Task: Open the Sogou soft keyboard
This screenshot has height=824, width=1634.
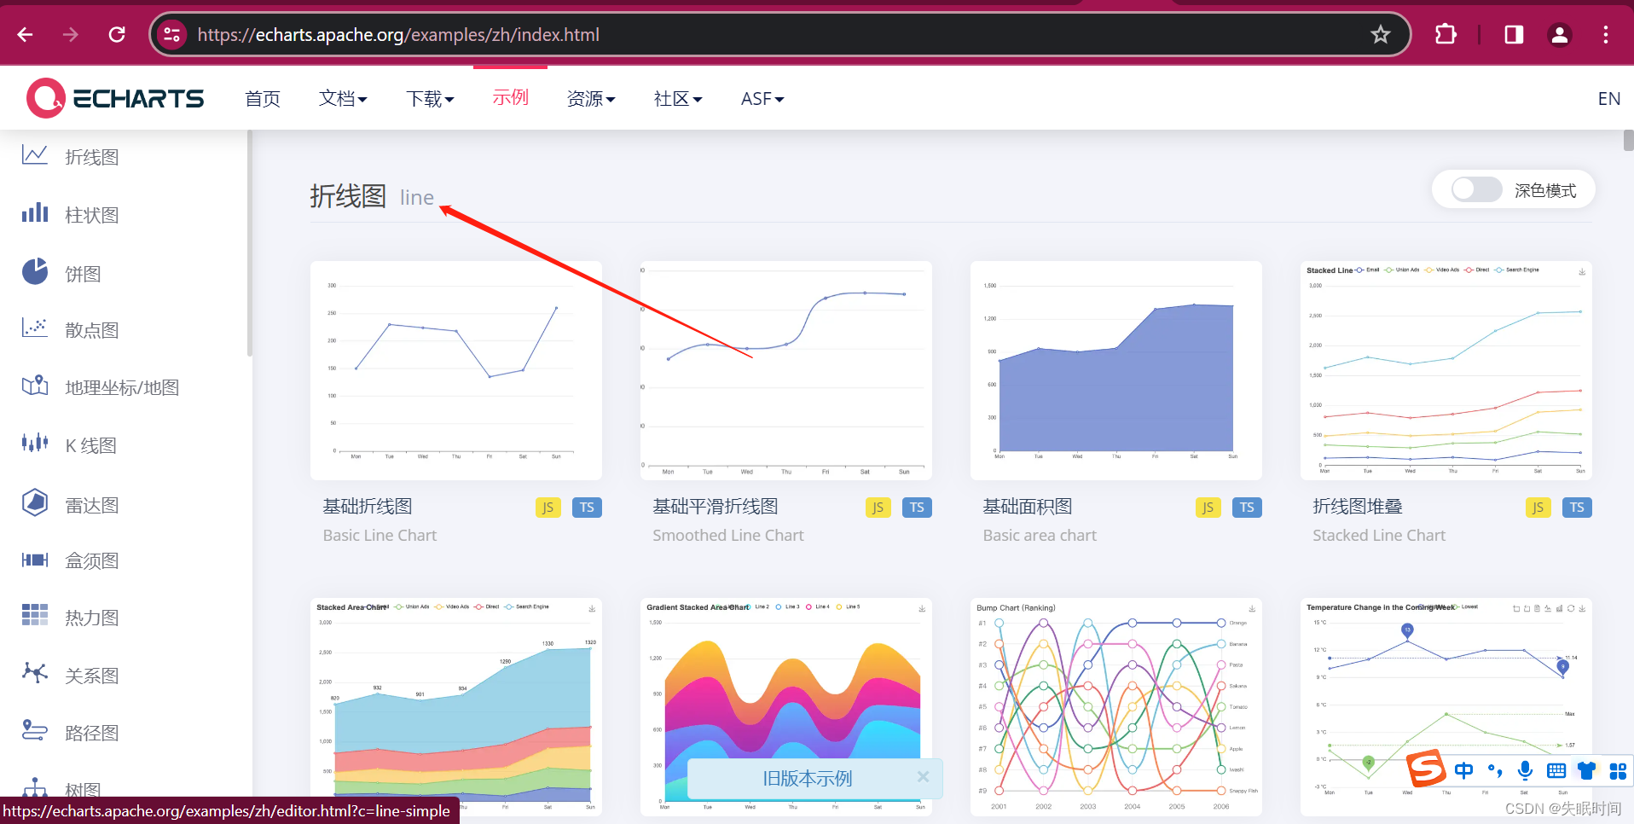Action: point(1556,771)
